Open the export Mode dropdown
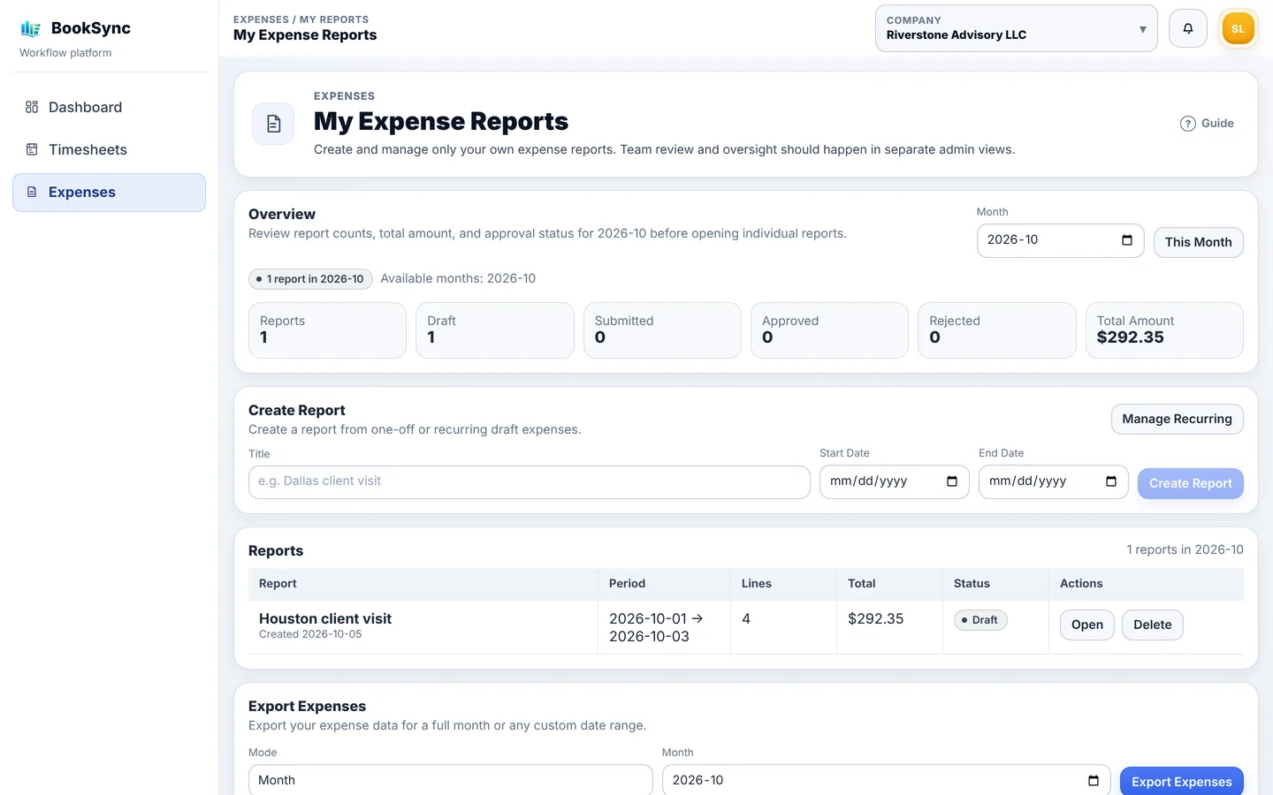 451,780
